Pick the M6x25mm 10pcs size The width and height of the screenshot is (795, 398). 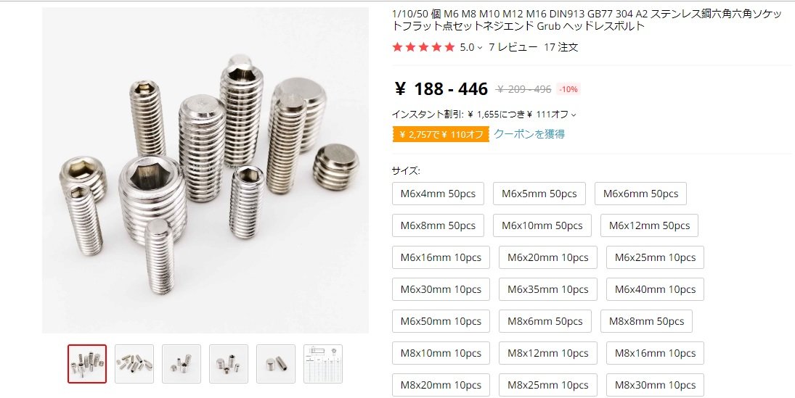click(x=655, y=257)
